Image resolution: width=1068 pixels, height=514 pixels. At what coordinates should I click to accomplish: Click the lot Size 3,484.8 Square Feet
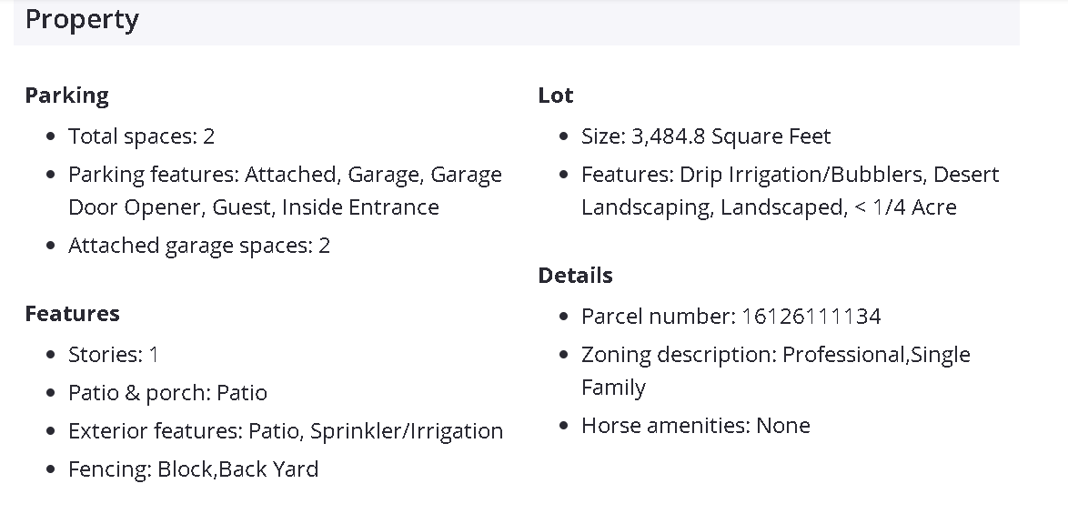pyautogui.click(x=706, y=136)
